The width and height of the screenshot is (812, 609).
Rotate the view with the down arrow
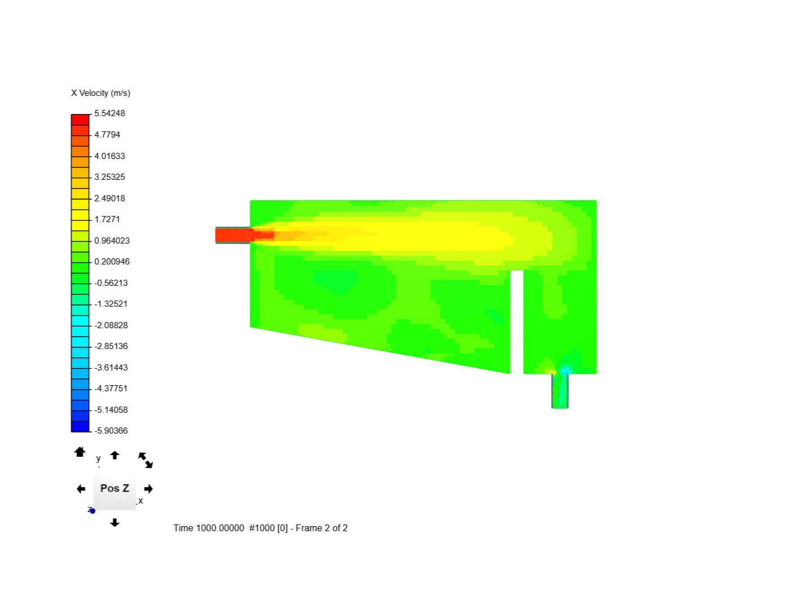(x=114, y=523)
